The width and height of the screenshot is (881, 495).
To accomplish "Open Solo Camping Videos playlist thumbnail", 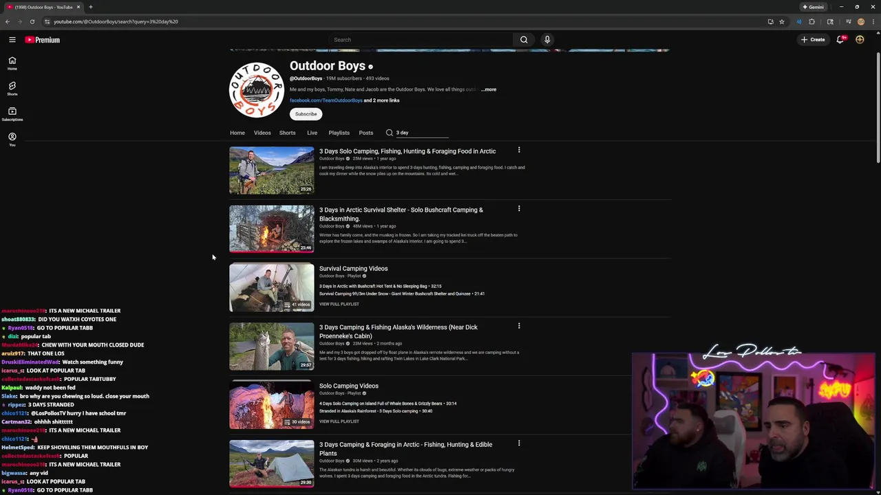I will click(271, 405).
